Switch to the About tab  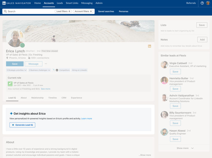click(x=24, y=98)
